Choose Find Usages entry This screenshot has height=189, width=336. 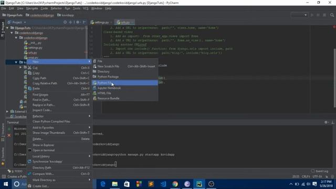(59, 94)
